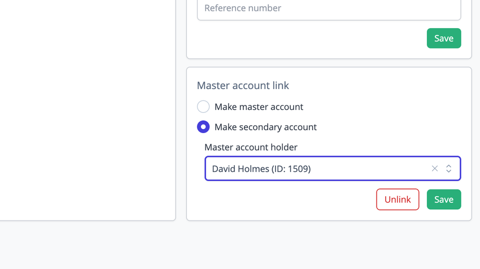The width and height of the screenshot is (480, 269).
Task: Click the "Master account holder" field label
Action: click(x=251, y=147)
